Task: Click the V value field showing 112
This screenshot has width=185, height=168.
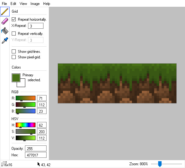Action: coord(42,138)
